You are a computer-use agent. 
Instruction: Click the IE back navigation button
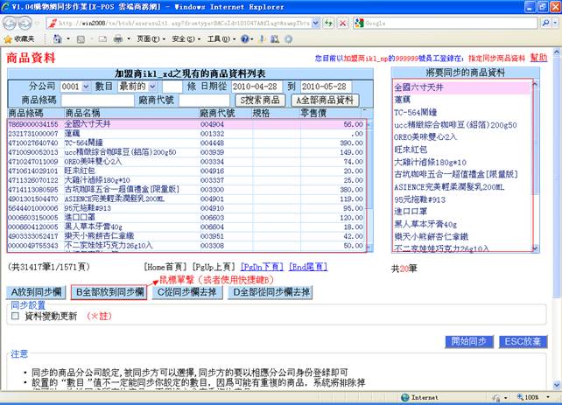pyautogui.click(x=11, y=23)
